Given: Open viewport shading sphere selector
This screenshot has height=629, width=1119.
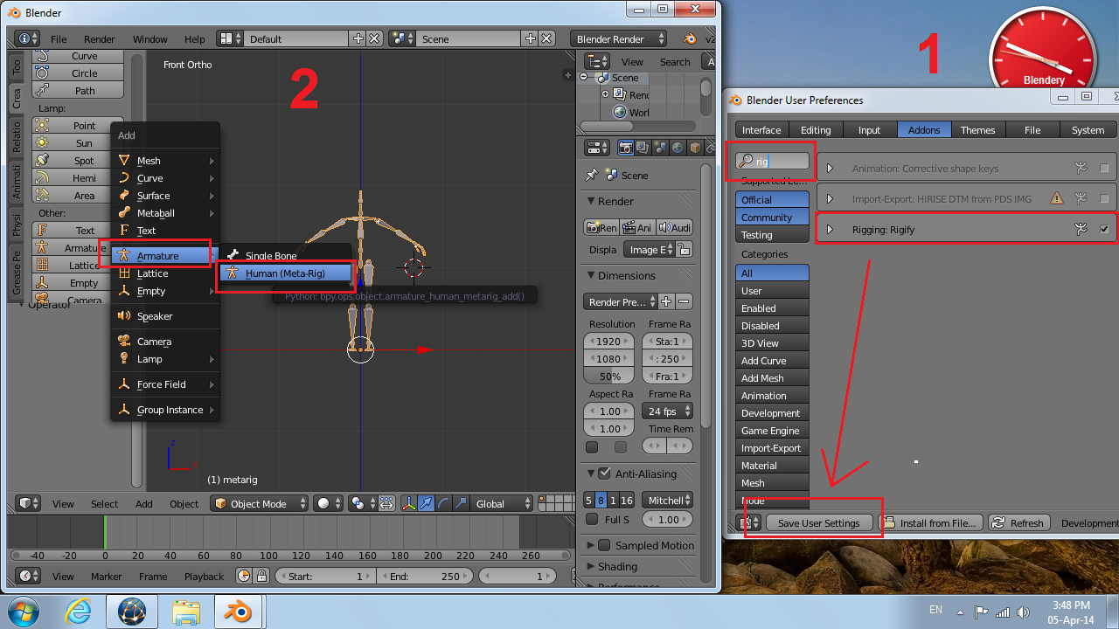Looking at the screenshot, I should (328, 503).
